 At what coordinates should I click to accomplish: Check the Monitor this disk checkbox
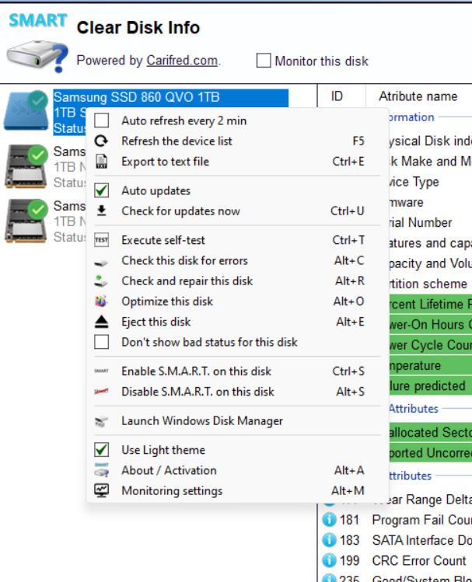coord(264,61)
